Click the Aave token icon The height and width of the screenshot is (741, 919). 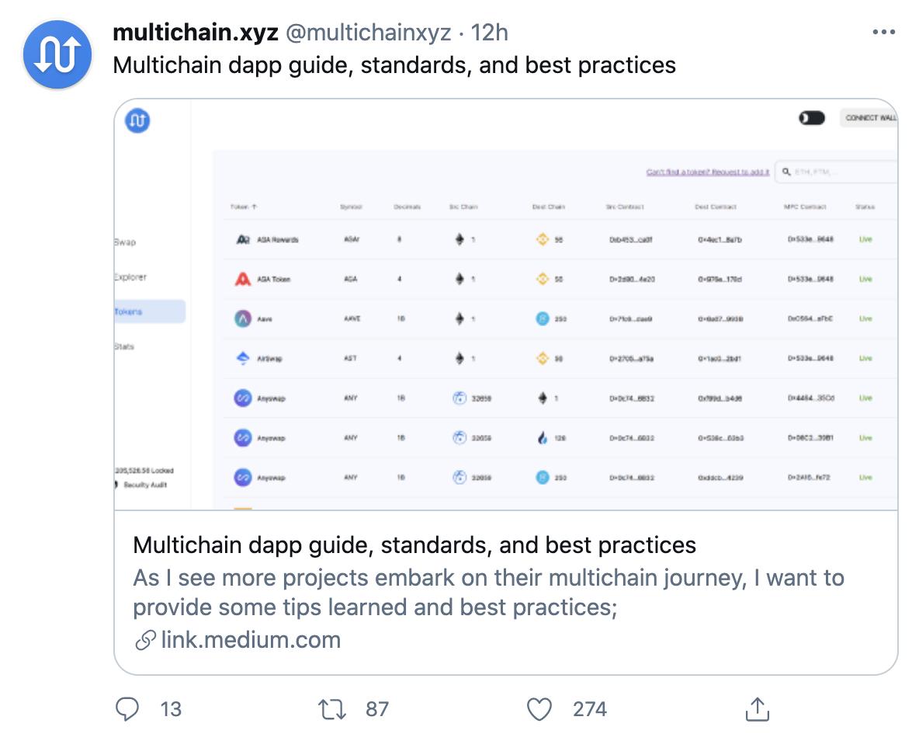243,318
